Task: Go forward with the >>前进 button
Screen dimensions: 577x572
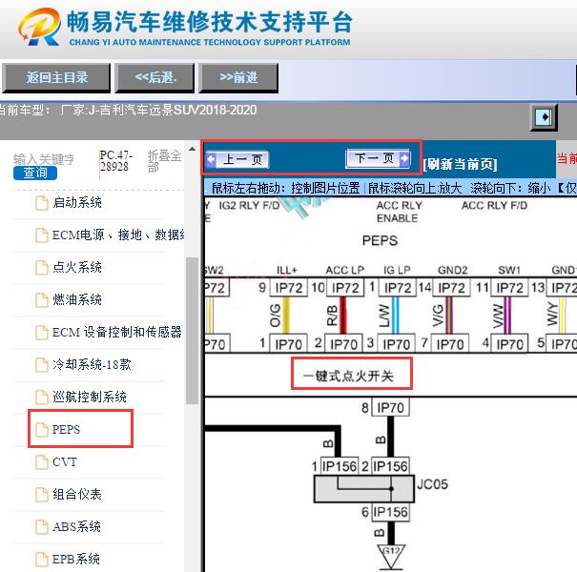Action: tap(238, 77)
